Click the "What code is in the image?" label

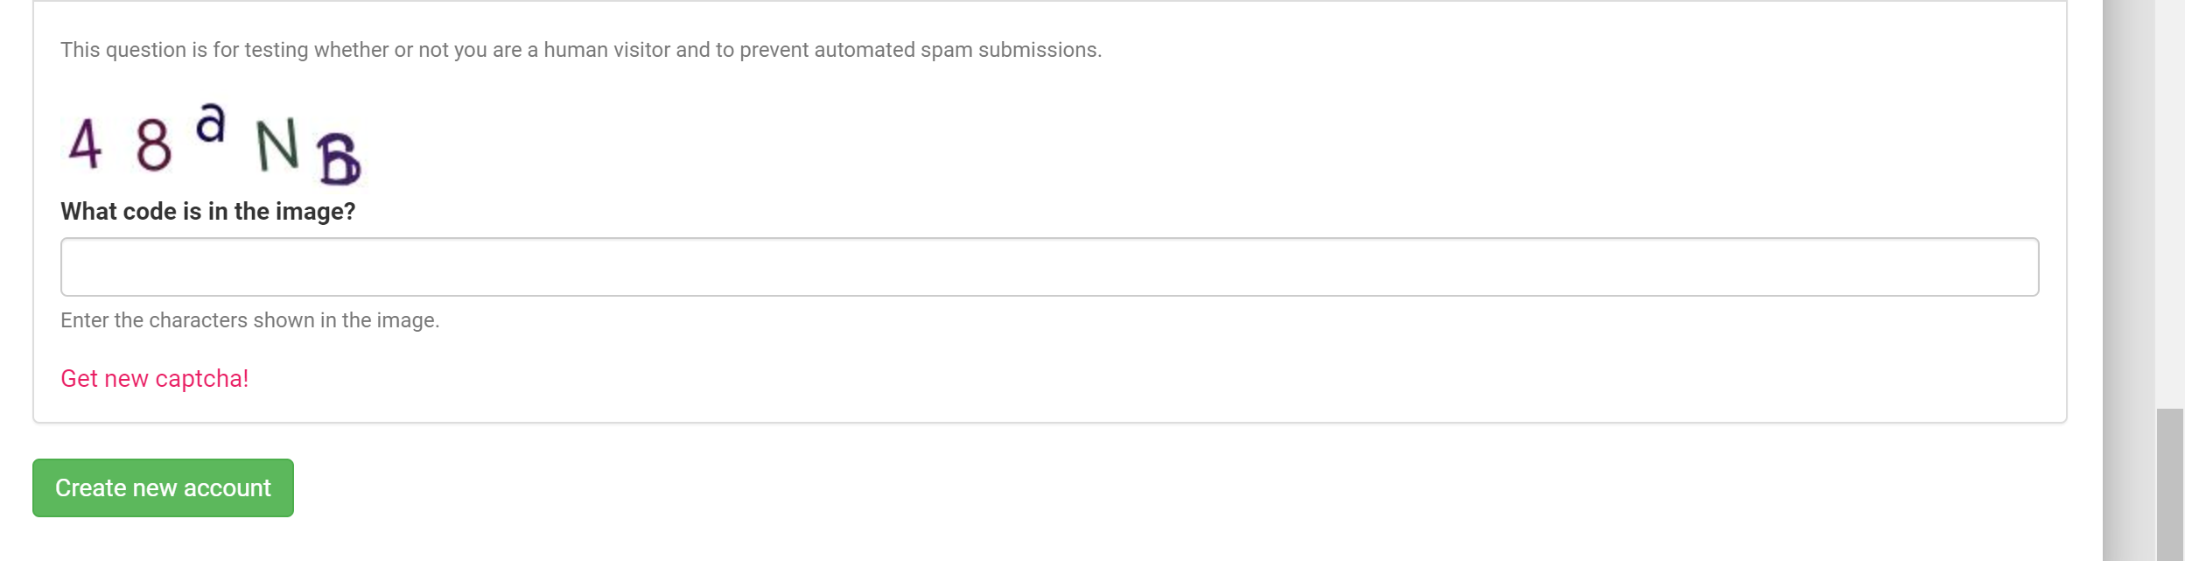pyautogui.click(x=207, y=212)
